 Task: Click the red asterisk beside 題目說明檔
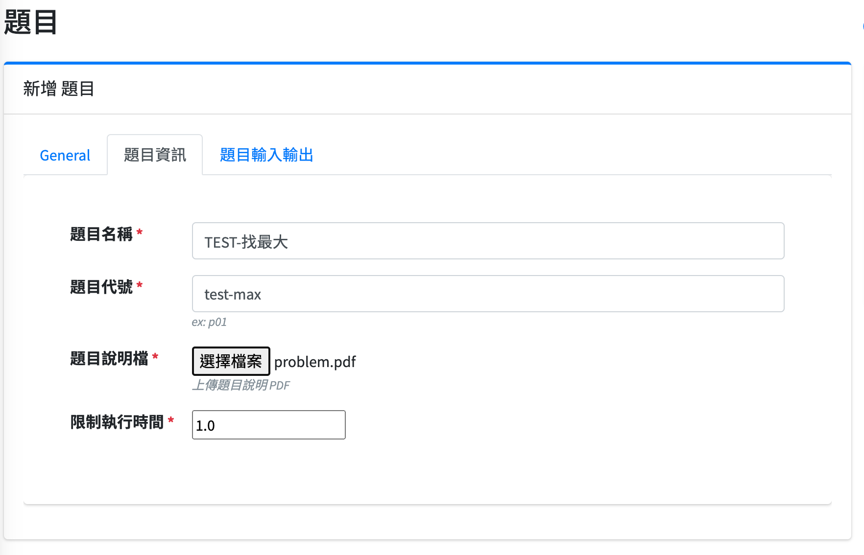[x=155, y=356]
